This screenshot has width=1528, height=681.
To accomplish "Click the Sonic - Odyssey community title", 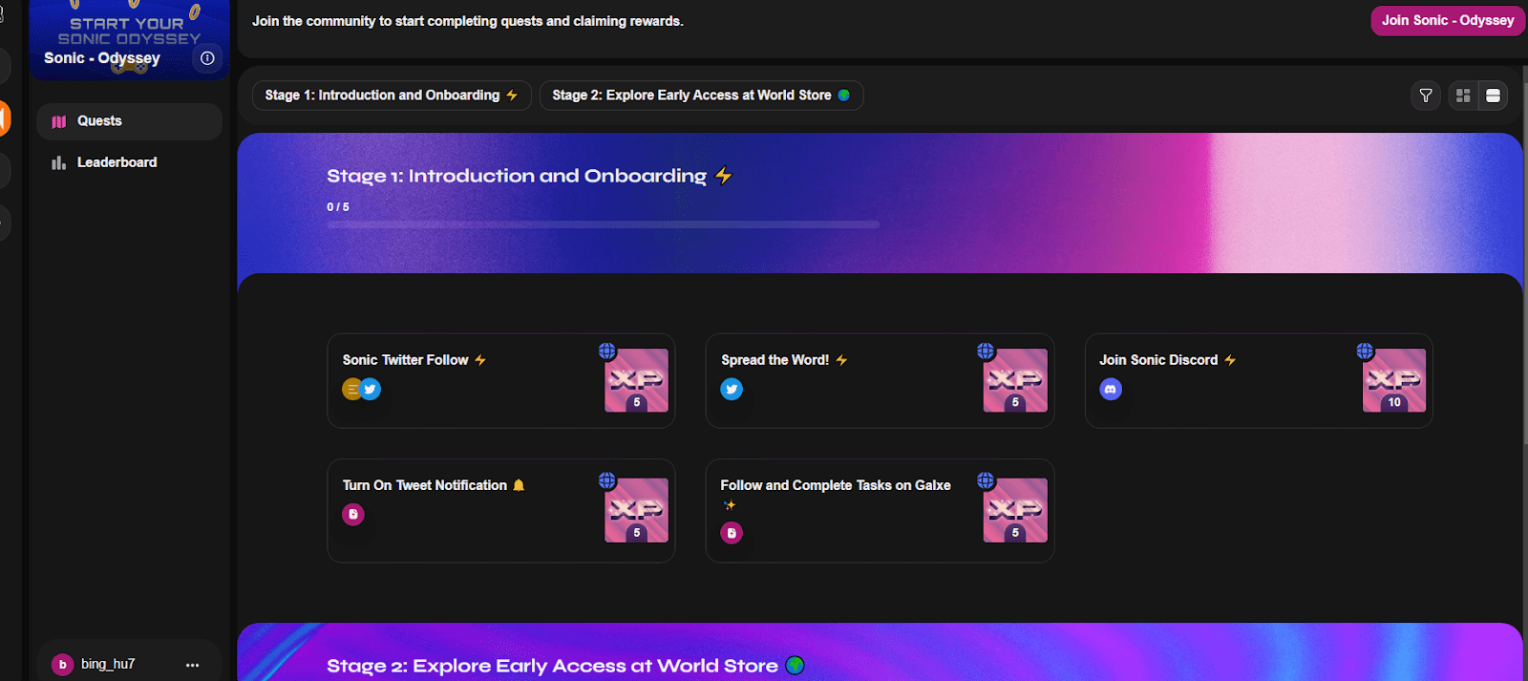I will [102, 58].
